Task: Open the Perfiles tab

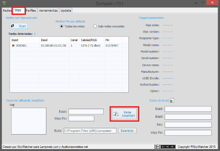Action: [31, 11]
